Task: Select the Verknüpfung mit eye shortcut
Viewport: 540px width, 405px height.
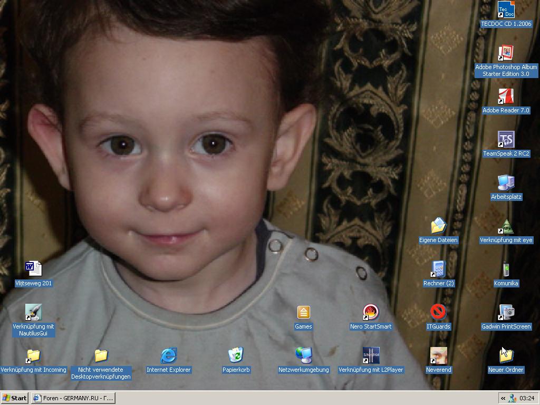Action: click(x=506, y=226)
